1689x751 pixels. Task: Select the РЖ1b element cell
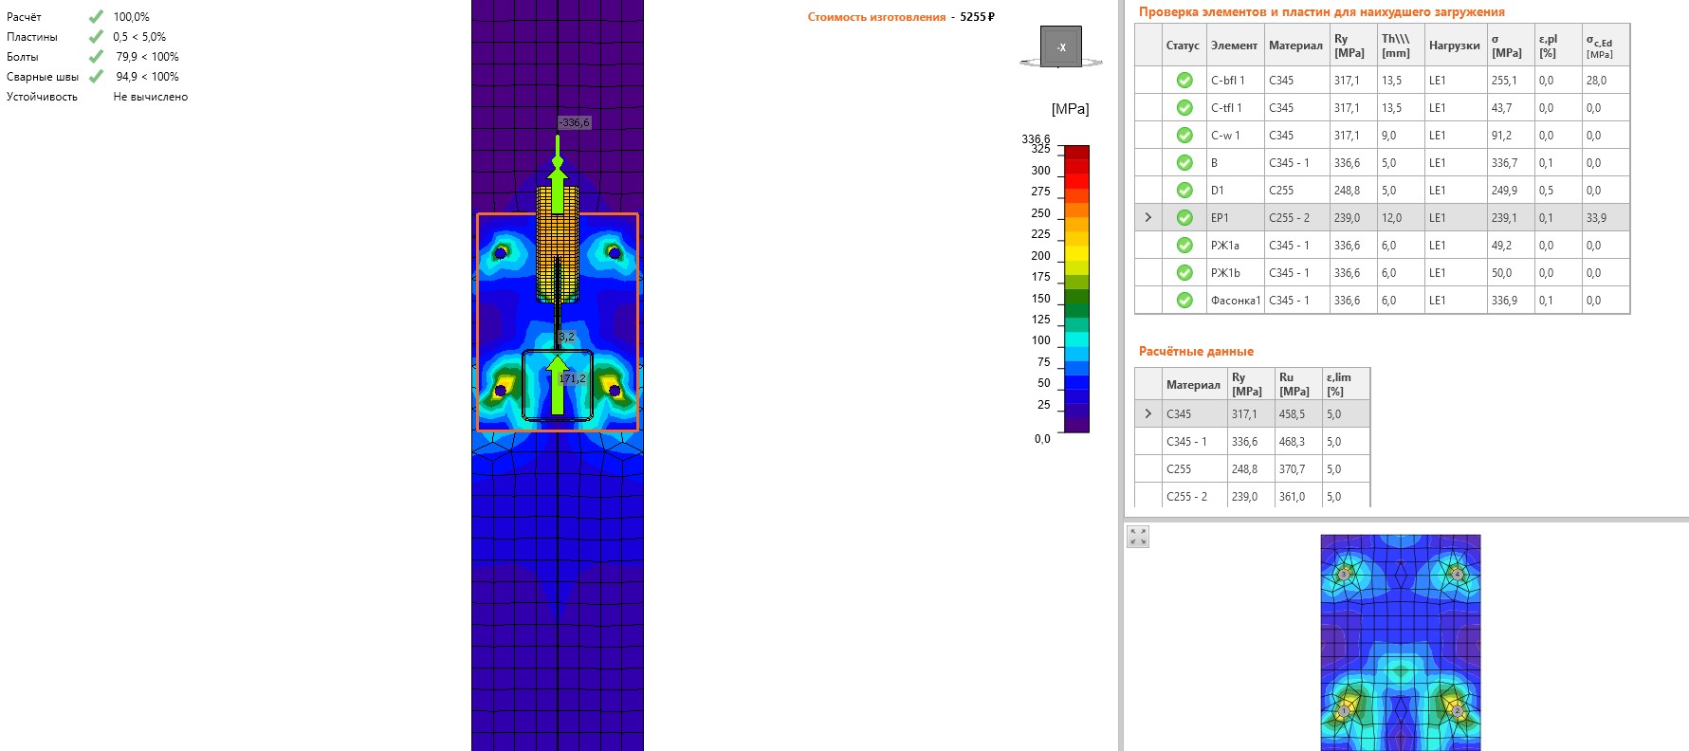(x=1234, y=273)
